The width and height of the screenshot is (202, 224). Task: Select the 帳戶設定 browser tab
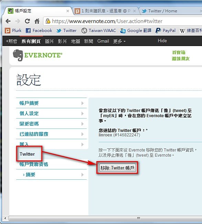(38, 11)
